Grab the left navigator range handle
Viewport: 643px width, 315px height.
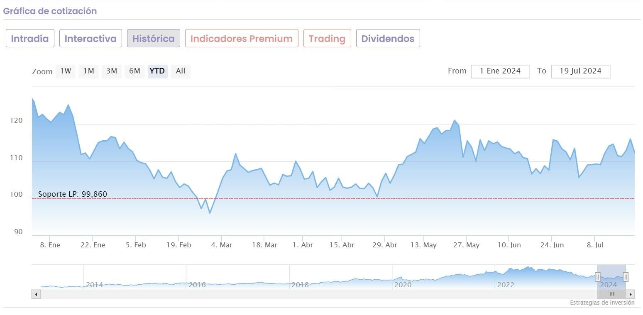pos(597,277)
